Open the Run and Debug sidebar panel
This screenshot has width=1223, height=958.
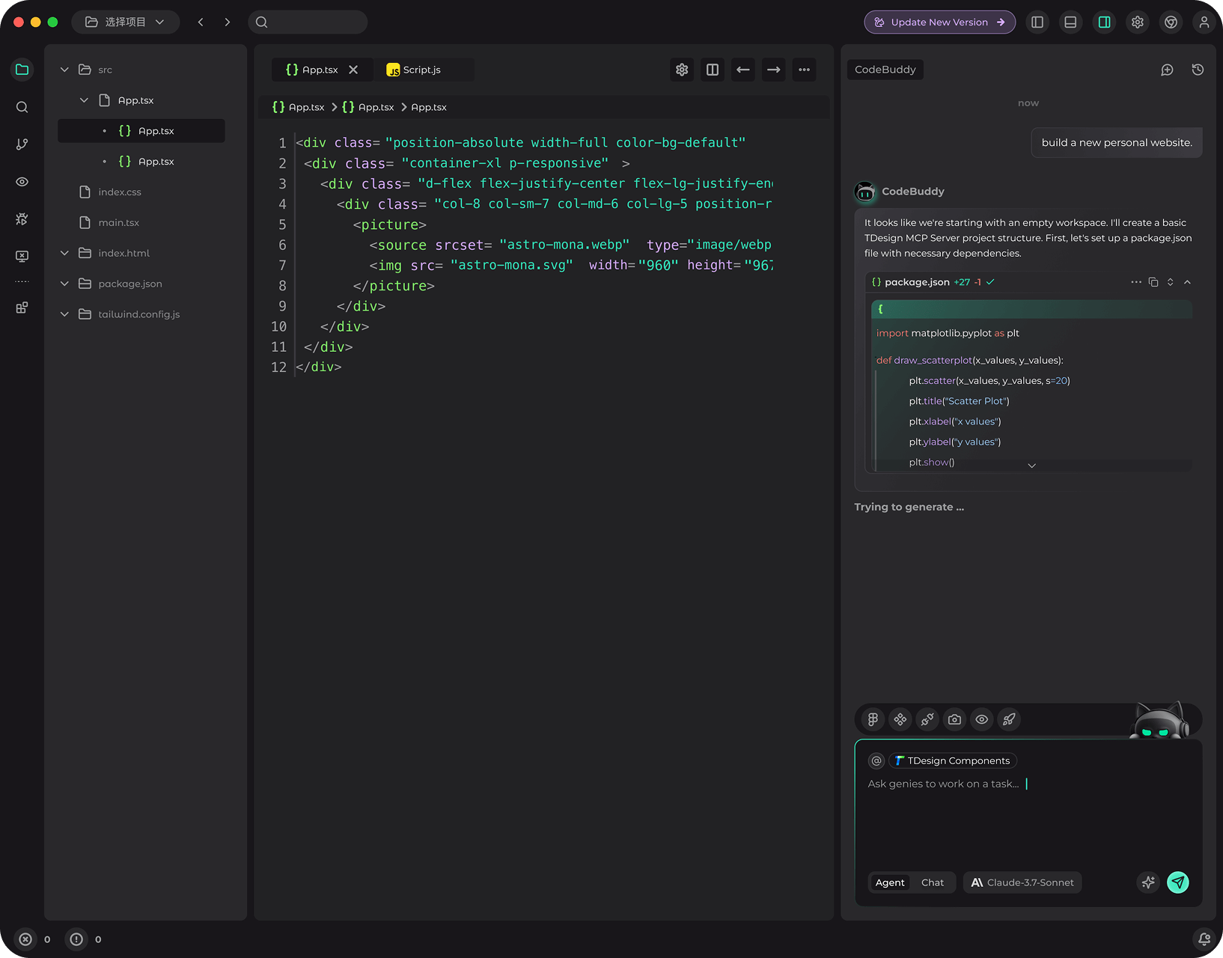pyautogui.click(x=22, y=219)
